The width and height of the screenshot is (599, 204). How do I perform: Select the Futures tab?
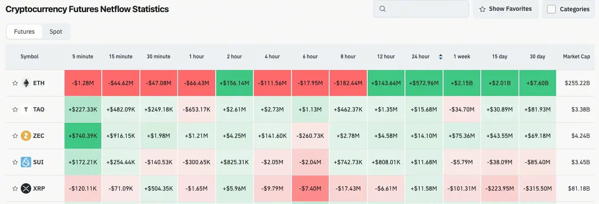point(24,32)
